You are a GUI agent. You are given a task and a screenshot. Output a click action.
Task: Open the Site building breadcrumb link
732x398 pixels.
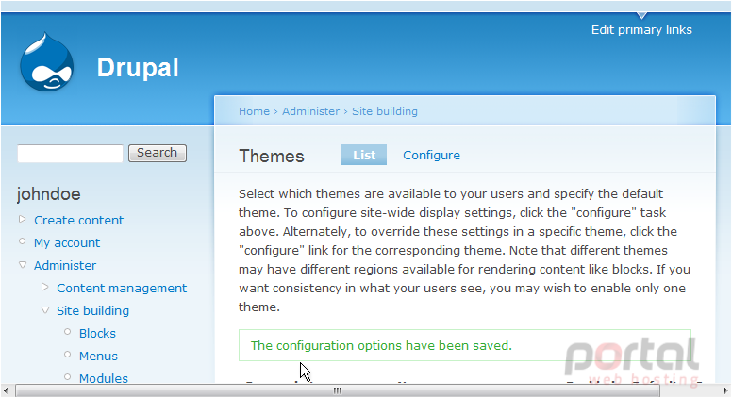tap(385, 111)
